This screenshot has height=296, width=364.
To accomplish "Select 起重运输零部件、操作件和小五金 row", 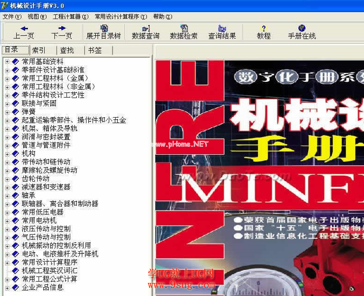I will (74, 120).
